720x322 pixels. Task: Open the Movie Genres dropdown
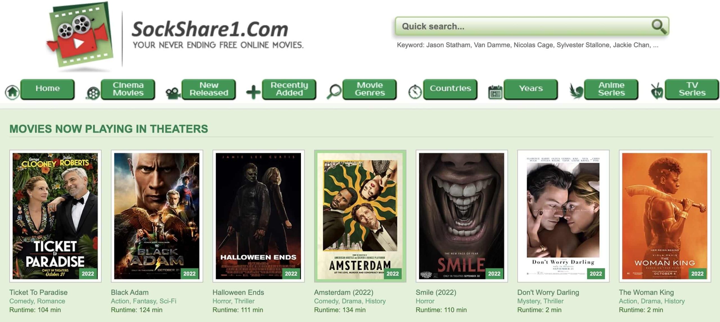point(370,89)
